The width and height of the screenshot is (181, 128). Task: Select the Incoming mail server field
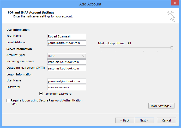67,62
